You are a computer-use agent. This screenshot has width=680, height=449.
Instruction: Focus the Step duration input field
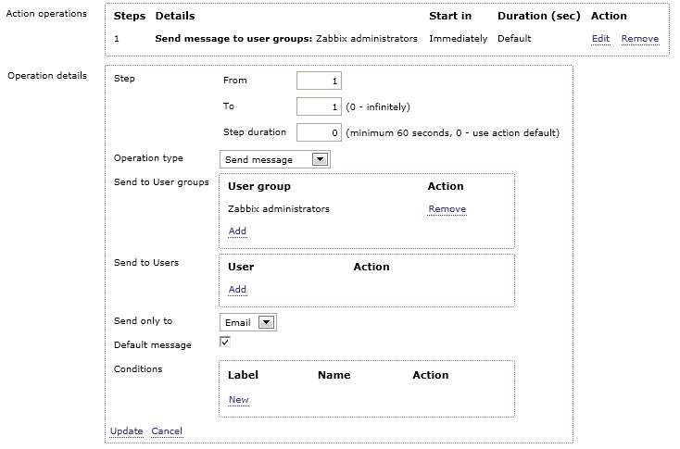pyautogui.click(x=320, y=132)
